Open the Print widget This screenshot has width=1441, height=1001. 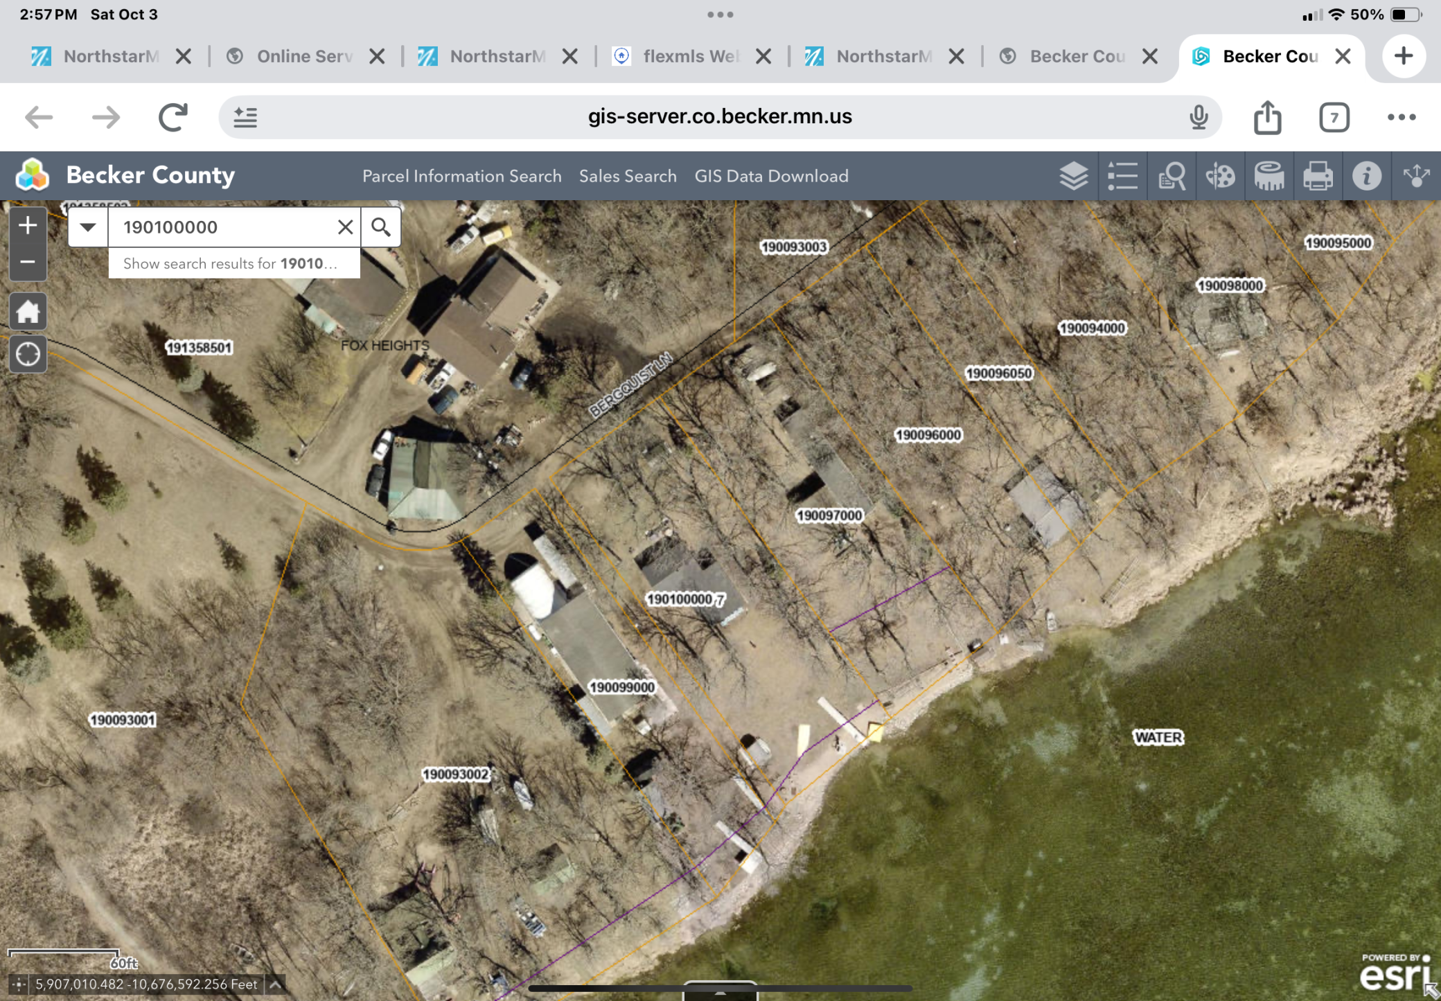click(1318, 176)
